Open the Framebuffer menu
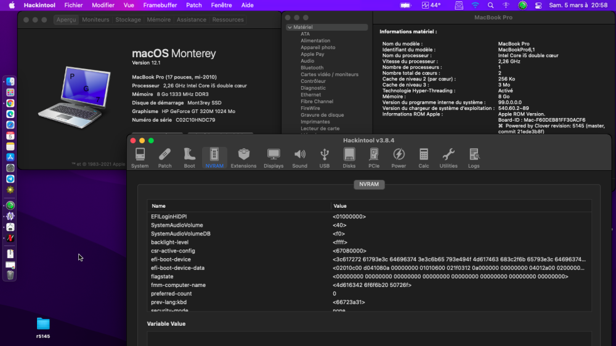The height and width of the screenshot is (346, 616). pos(160,5)
